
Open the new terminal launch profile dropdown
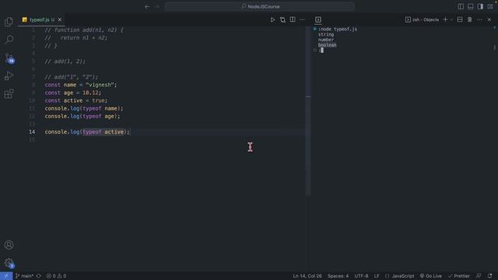coord(451,19)
